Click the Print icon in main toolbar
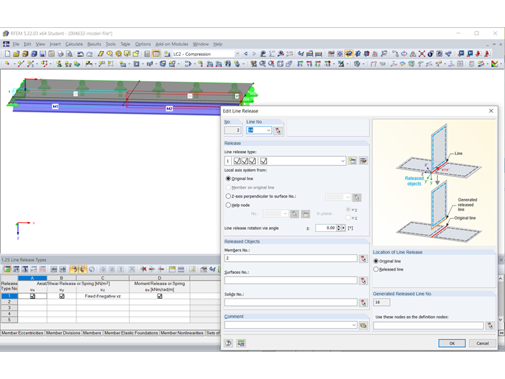This screenshot has width=505, height=379. point(60,54)
